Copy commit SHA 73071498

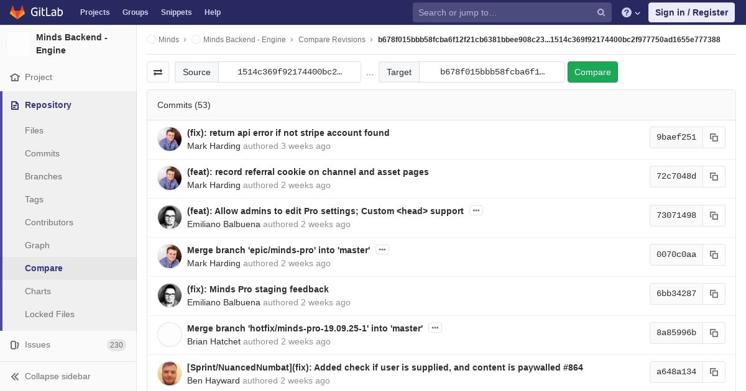point(714,215)
